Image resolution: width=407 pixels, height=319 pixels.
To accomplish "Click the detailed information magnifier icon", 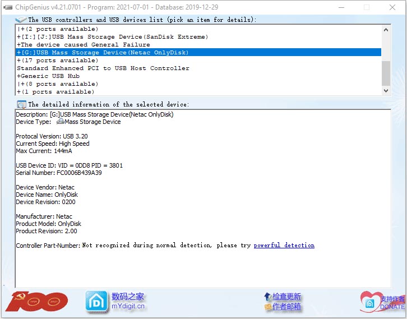I will point(21,104).
